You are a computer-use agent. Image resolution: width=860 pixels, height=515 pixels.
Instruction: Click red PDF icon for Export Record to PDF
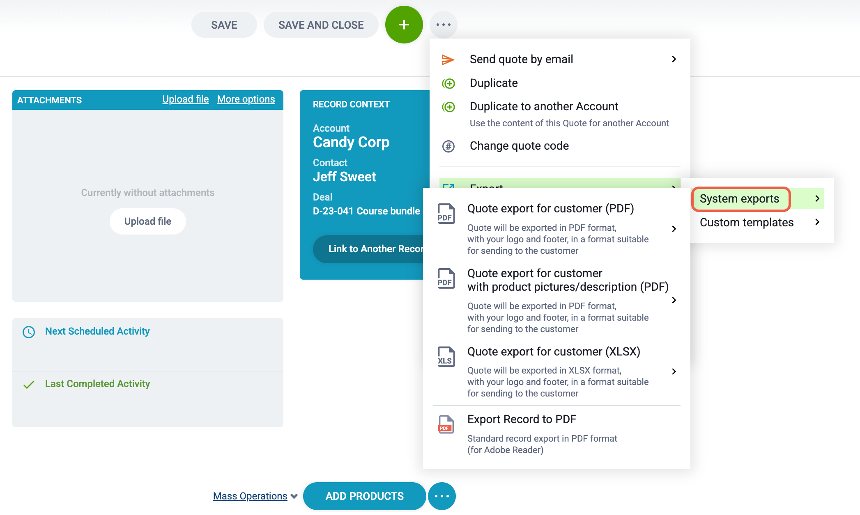[x=446, y=424]
